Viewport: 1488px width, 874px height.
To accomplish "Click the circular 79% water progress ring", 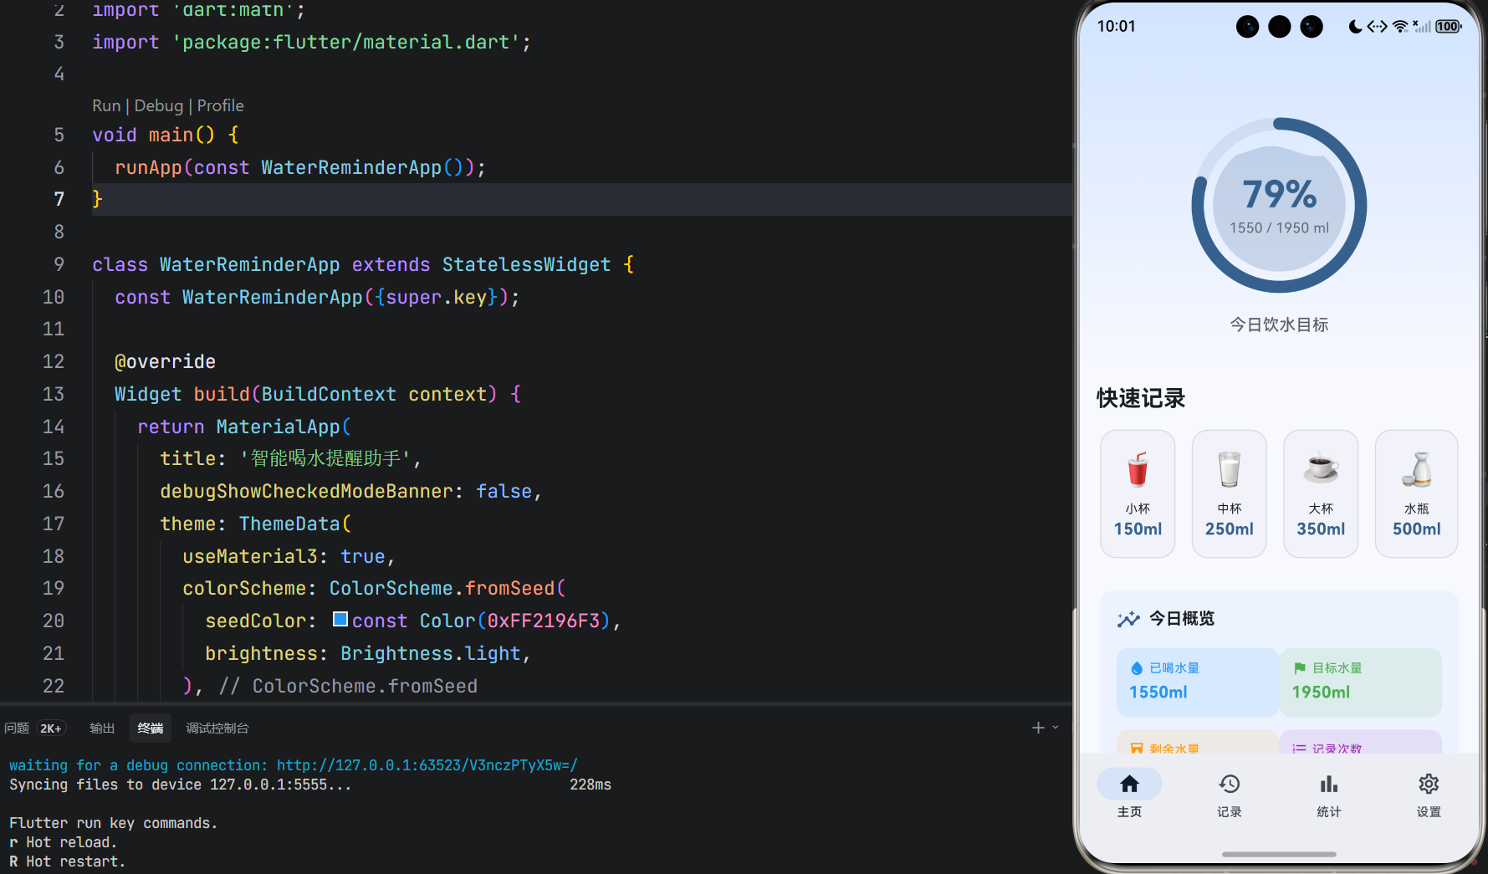I will click(x=1279, y=206).
